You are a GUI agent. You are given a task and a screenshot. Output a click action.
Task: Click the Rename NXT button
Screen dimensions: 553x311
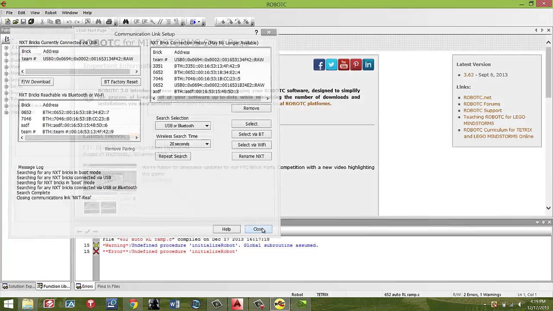point(251,156)
